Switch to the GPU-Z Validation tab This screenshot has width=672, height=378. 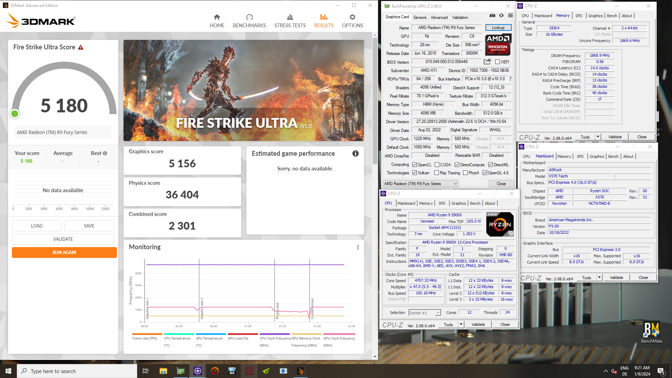click(x=460, y=17)
